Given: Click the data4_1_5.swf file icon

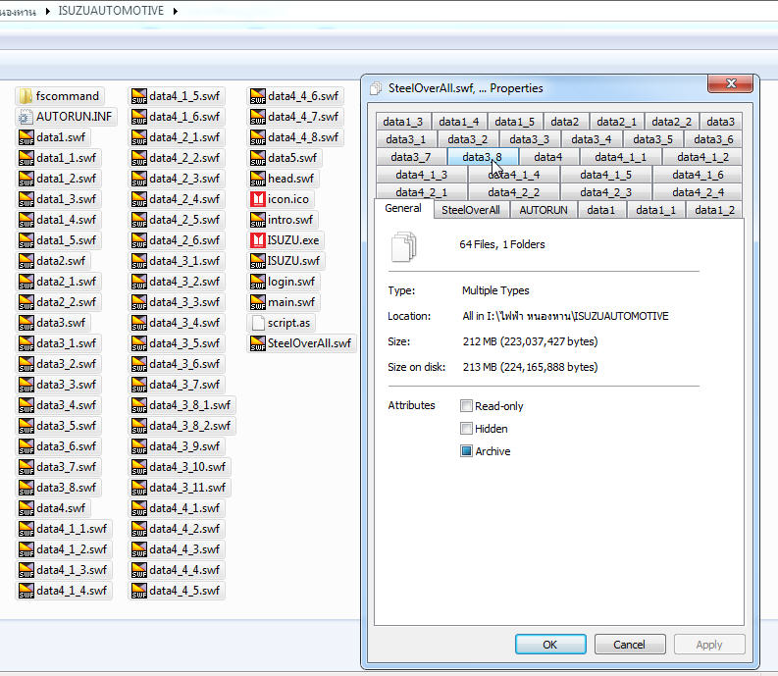Looking at the screenshot, I should coord(139,96).
